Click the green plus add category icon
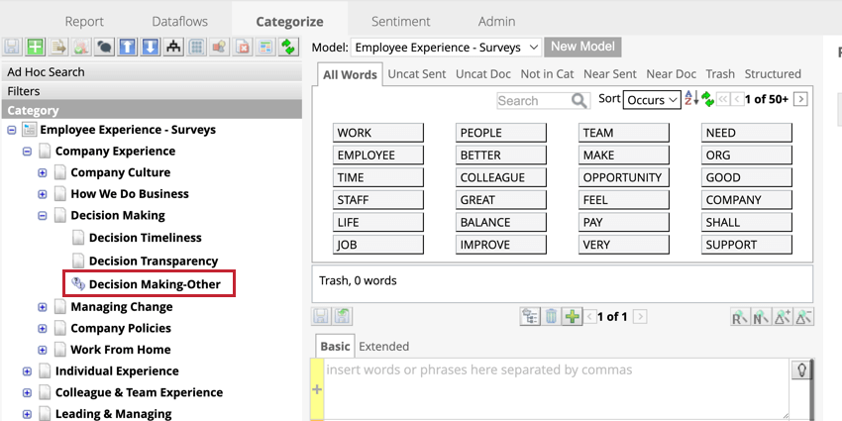The image size is (842, 421). (x=36, y=47)
